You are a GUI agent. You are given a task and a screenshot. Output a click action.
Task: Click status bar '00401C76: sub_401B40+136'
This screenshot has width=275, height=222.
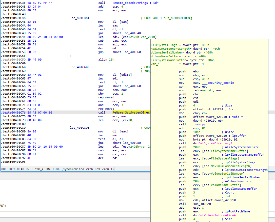(38, 169)
